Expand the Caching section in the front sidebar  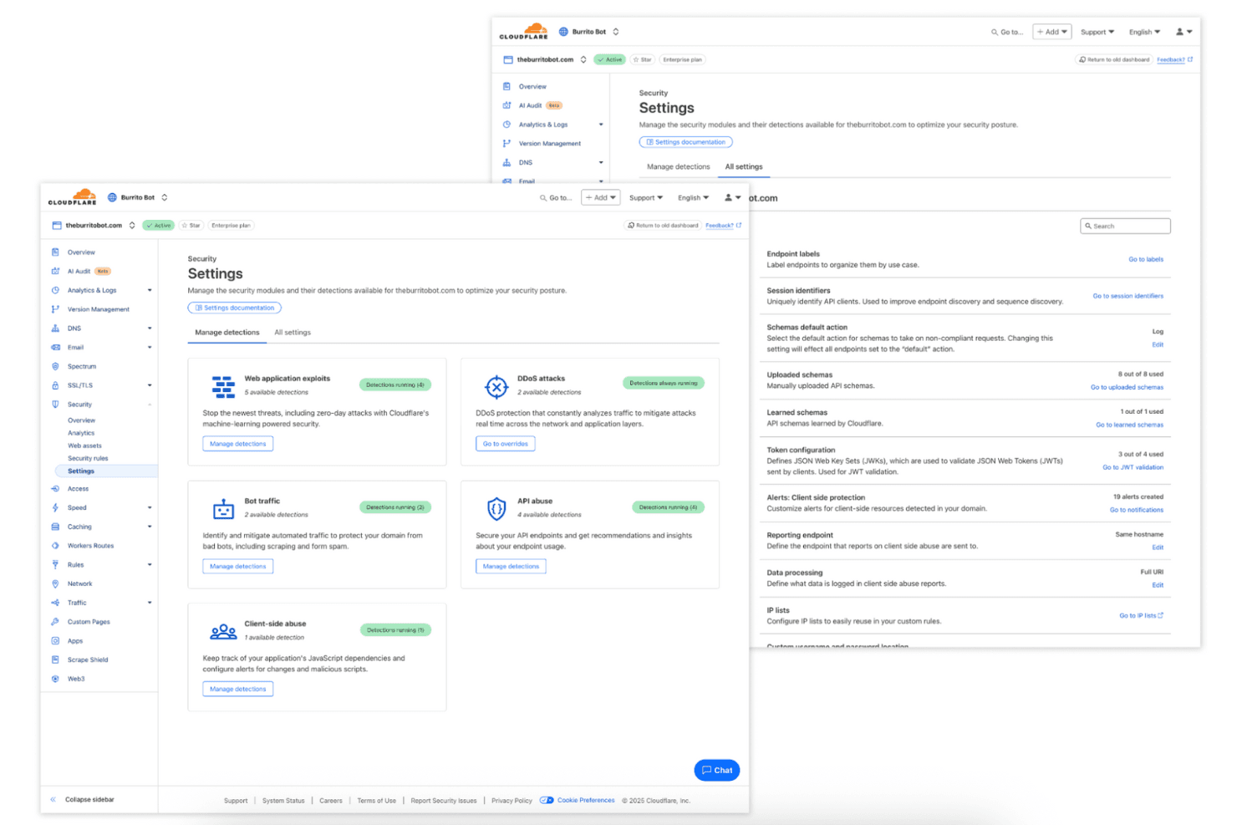[150, 527]
